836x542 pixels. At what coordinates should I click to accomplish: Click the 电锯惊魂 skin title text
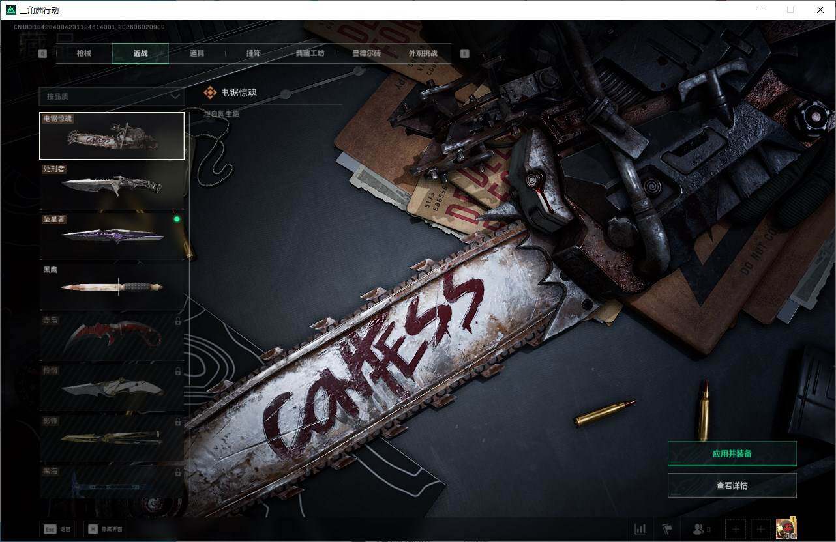(239, 93)
